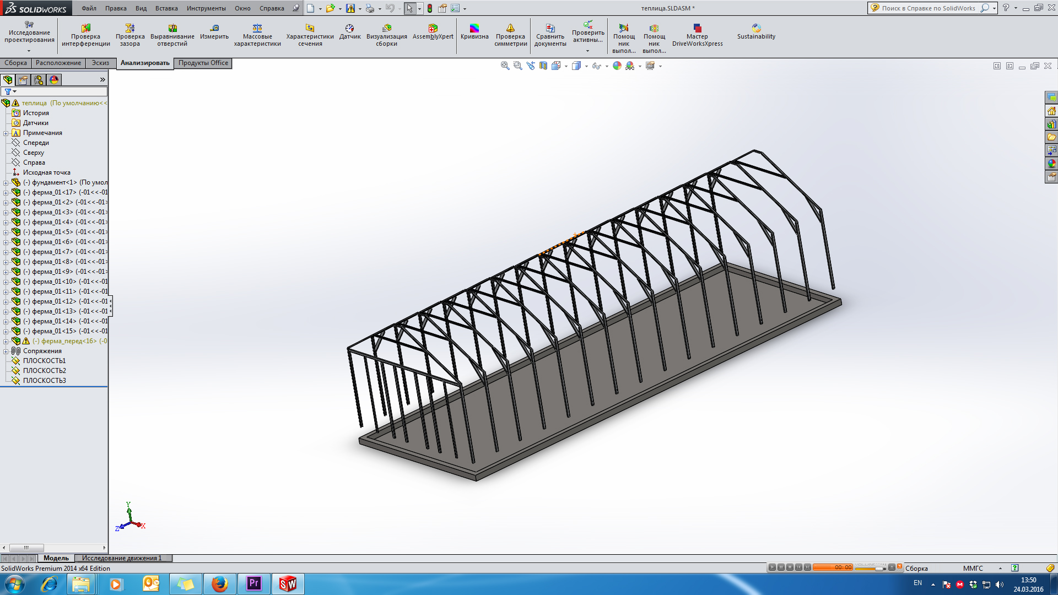
Task: Select the Измерить measure tool
Action: pyautogui.click(x=214, y=32)
